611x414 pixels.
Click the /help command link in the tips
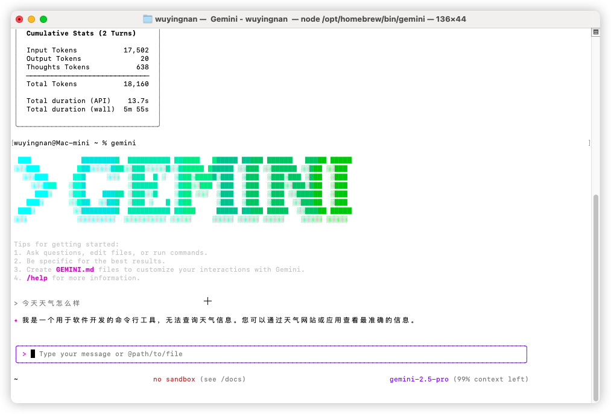36,278
